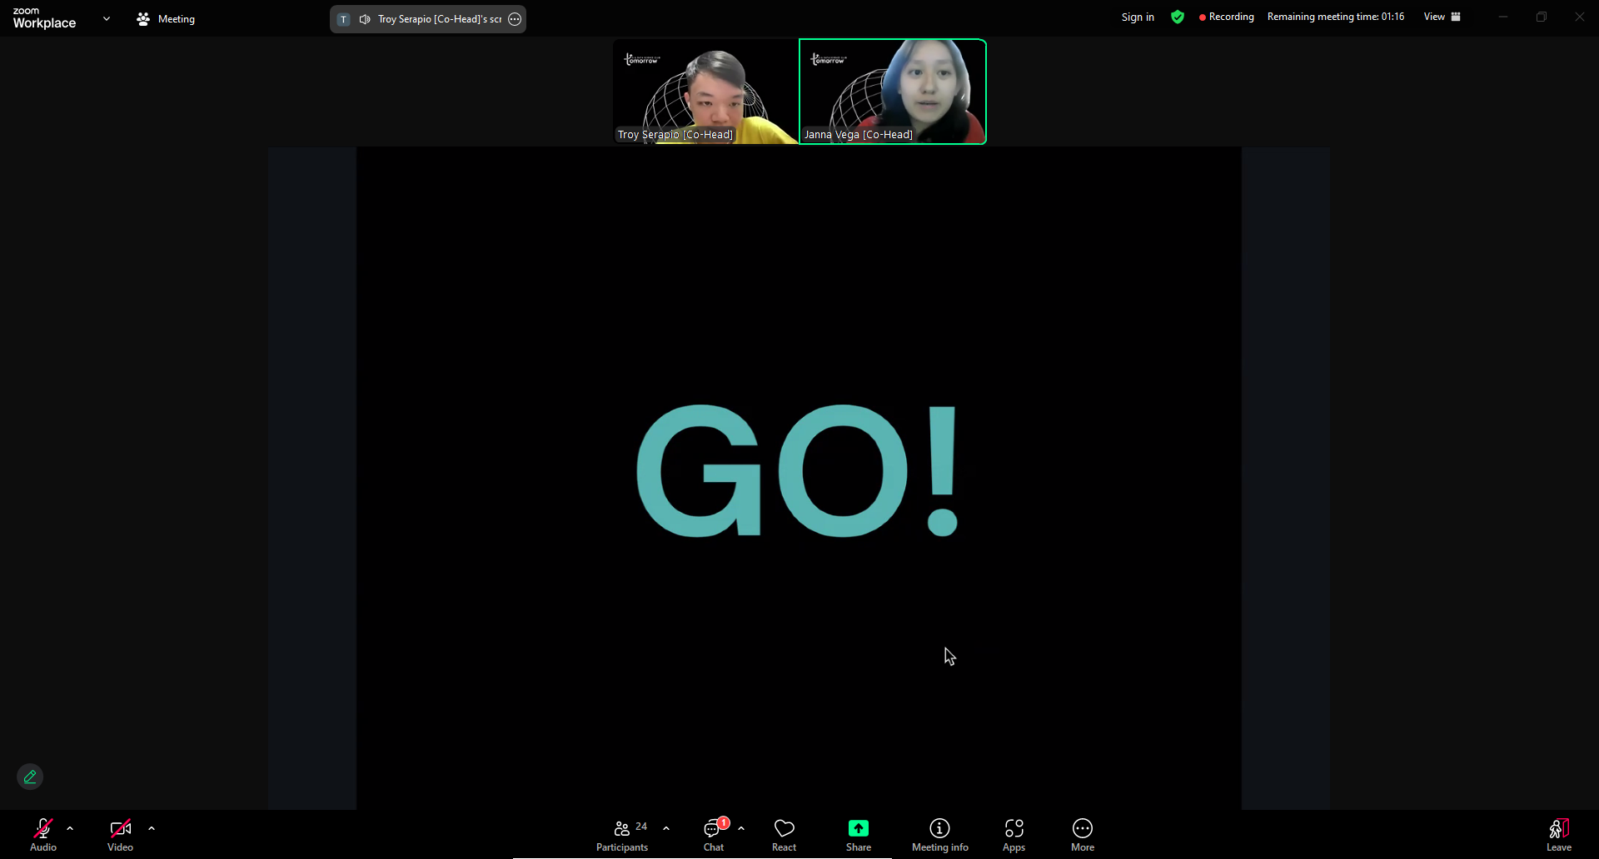Click the green Share screen icon
Screen dimensions: 1599x859
tap(858, 828)
